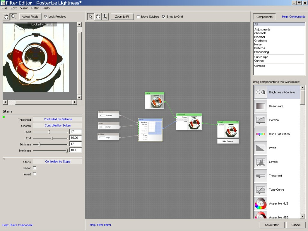Open the Help: Components link

point(294,17)
